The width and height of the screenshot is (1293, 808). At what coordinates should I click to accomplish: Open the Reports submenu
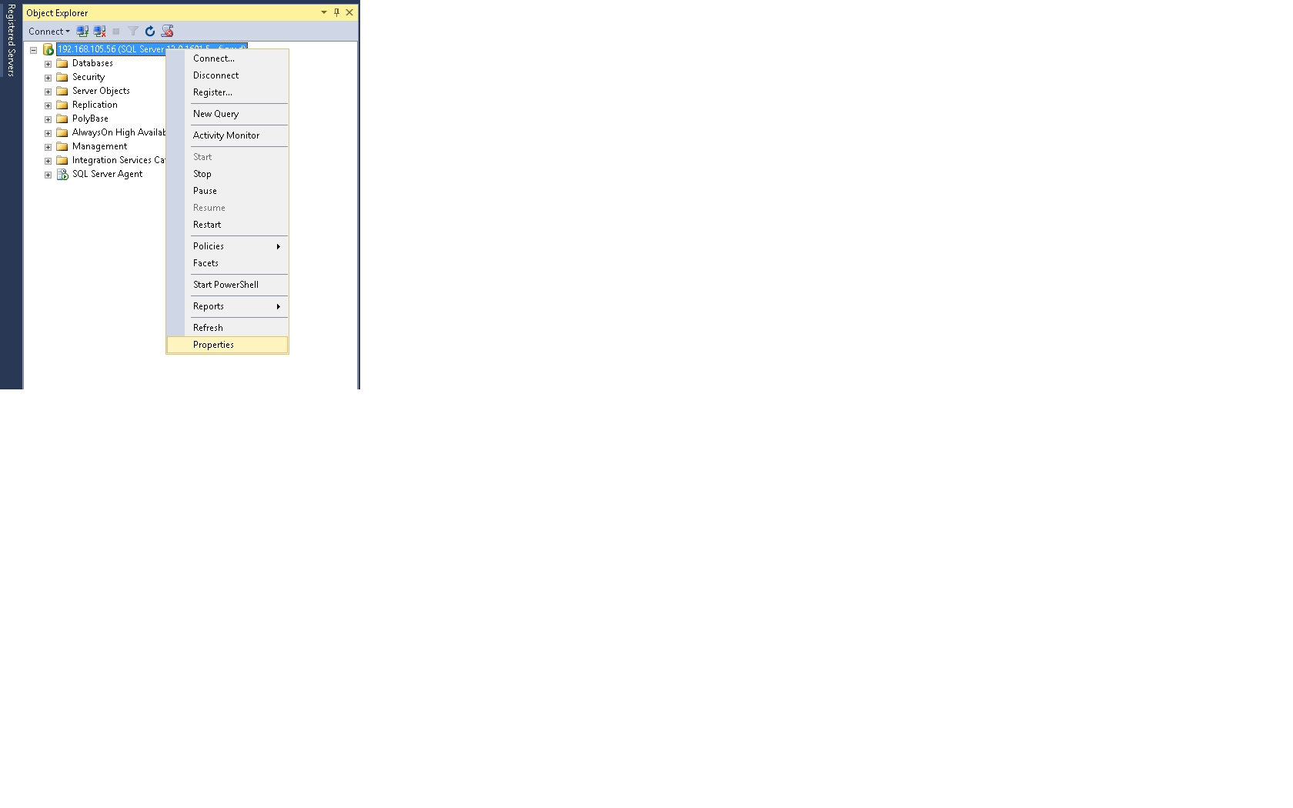(x=209, y=306)
